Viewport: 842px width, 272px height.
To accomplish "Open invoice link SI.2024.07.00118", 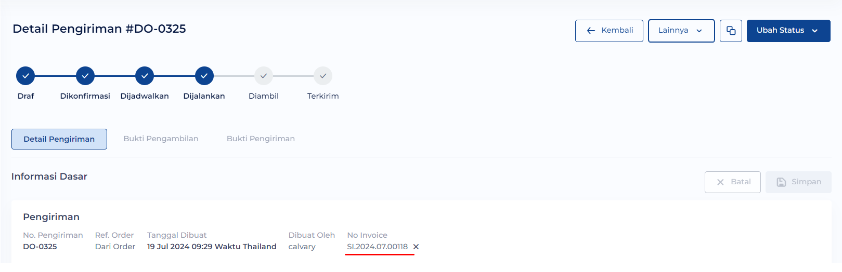I will click(x=378, y=247).
